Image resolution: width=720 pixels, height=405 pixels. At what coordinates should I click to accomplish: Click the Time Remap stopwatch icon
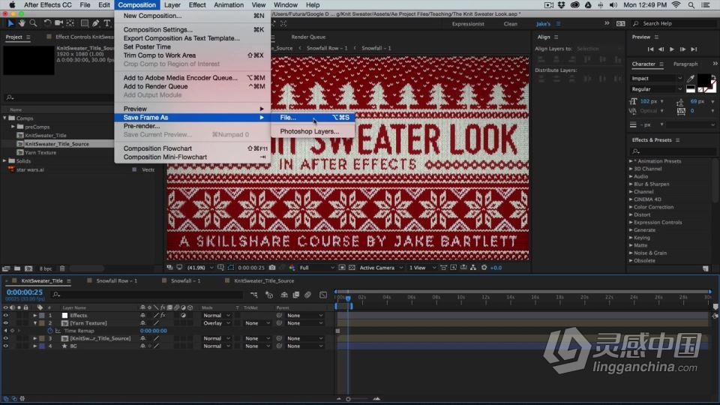50,331
